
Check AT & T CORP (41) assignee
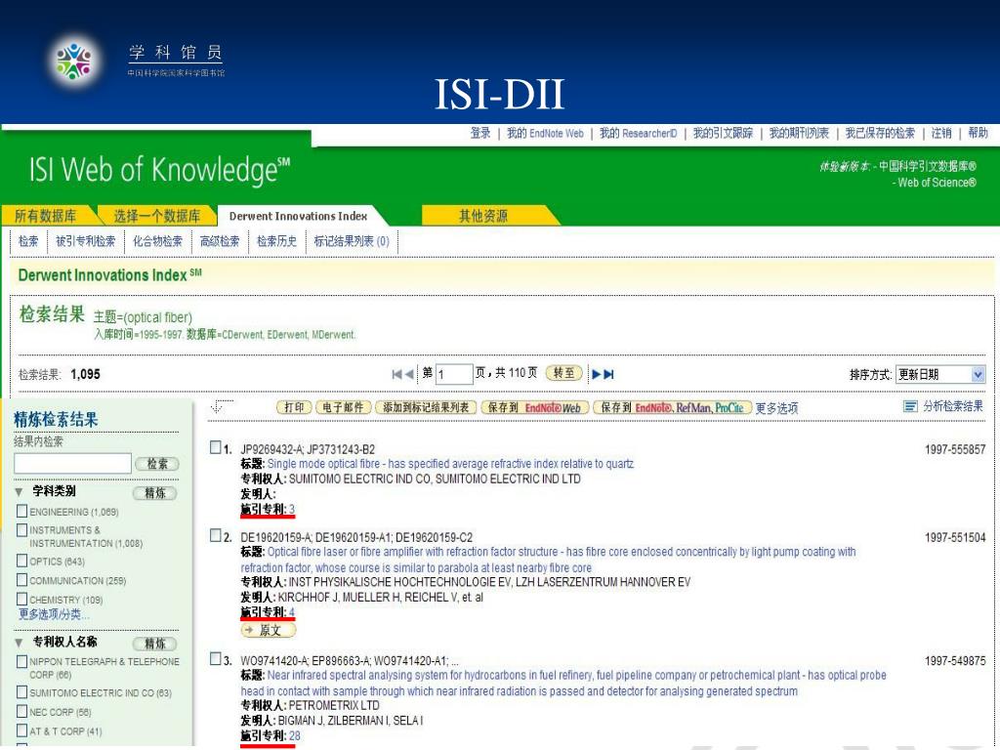click(x=21, y=730)
